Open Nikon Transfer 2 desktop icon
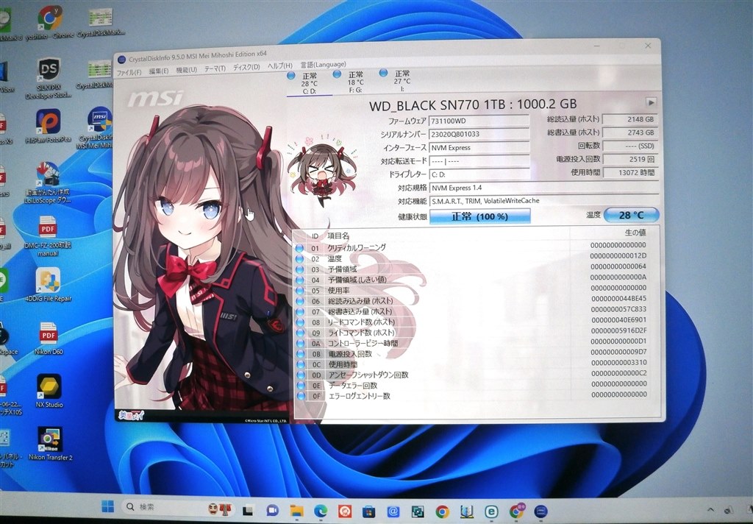Viewport: 753px width, 524px height. [50, 443]
